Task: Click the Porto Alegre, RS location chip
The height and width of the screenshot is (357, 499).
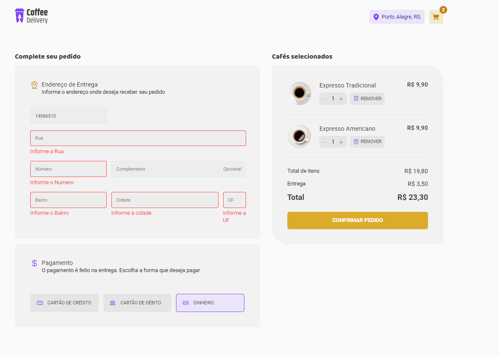Action: 397,17
